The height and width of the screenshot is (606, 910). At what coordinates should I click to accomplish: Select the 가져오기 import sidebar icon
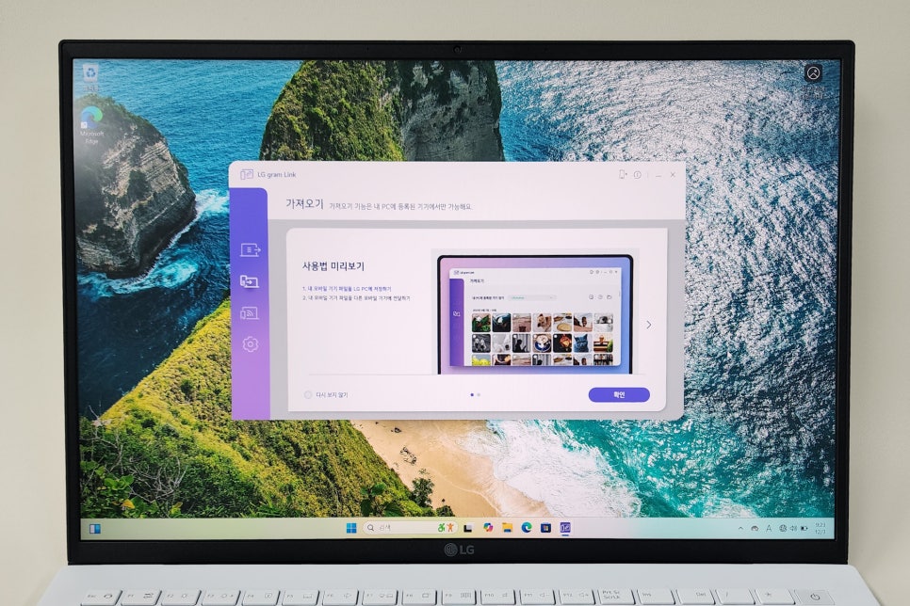250,282
